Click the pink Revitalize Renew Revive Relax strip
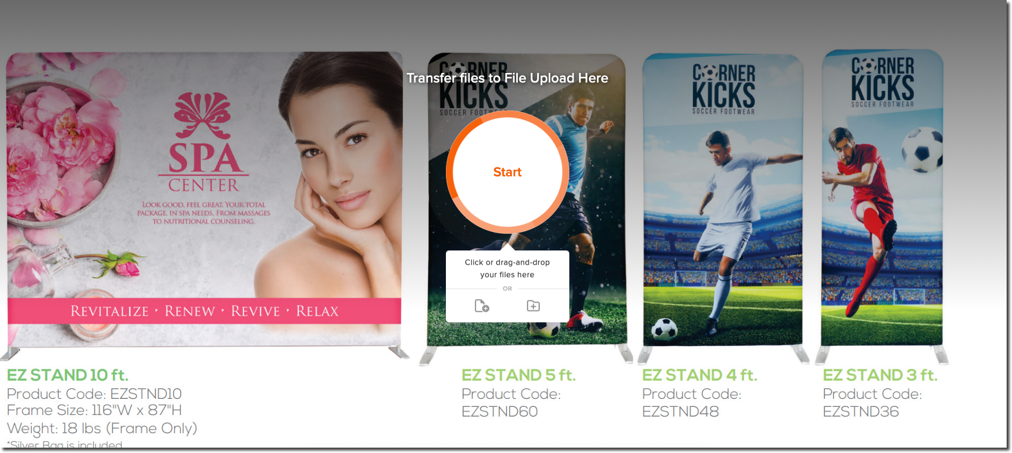The height and width of the screenshot is (453, 1012). pos(204,311)
